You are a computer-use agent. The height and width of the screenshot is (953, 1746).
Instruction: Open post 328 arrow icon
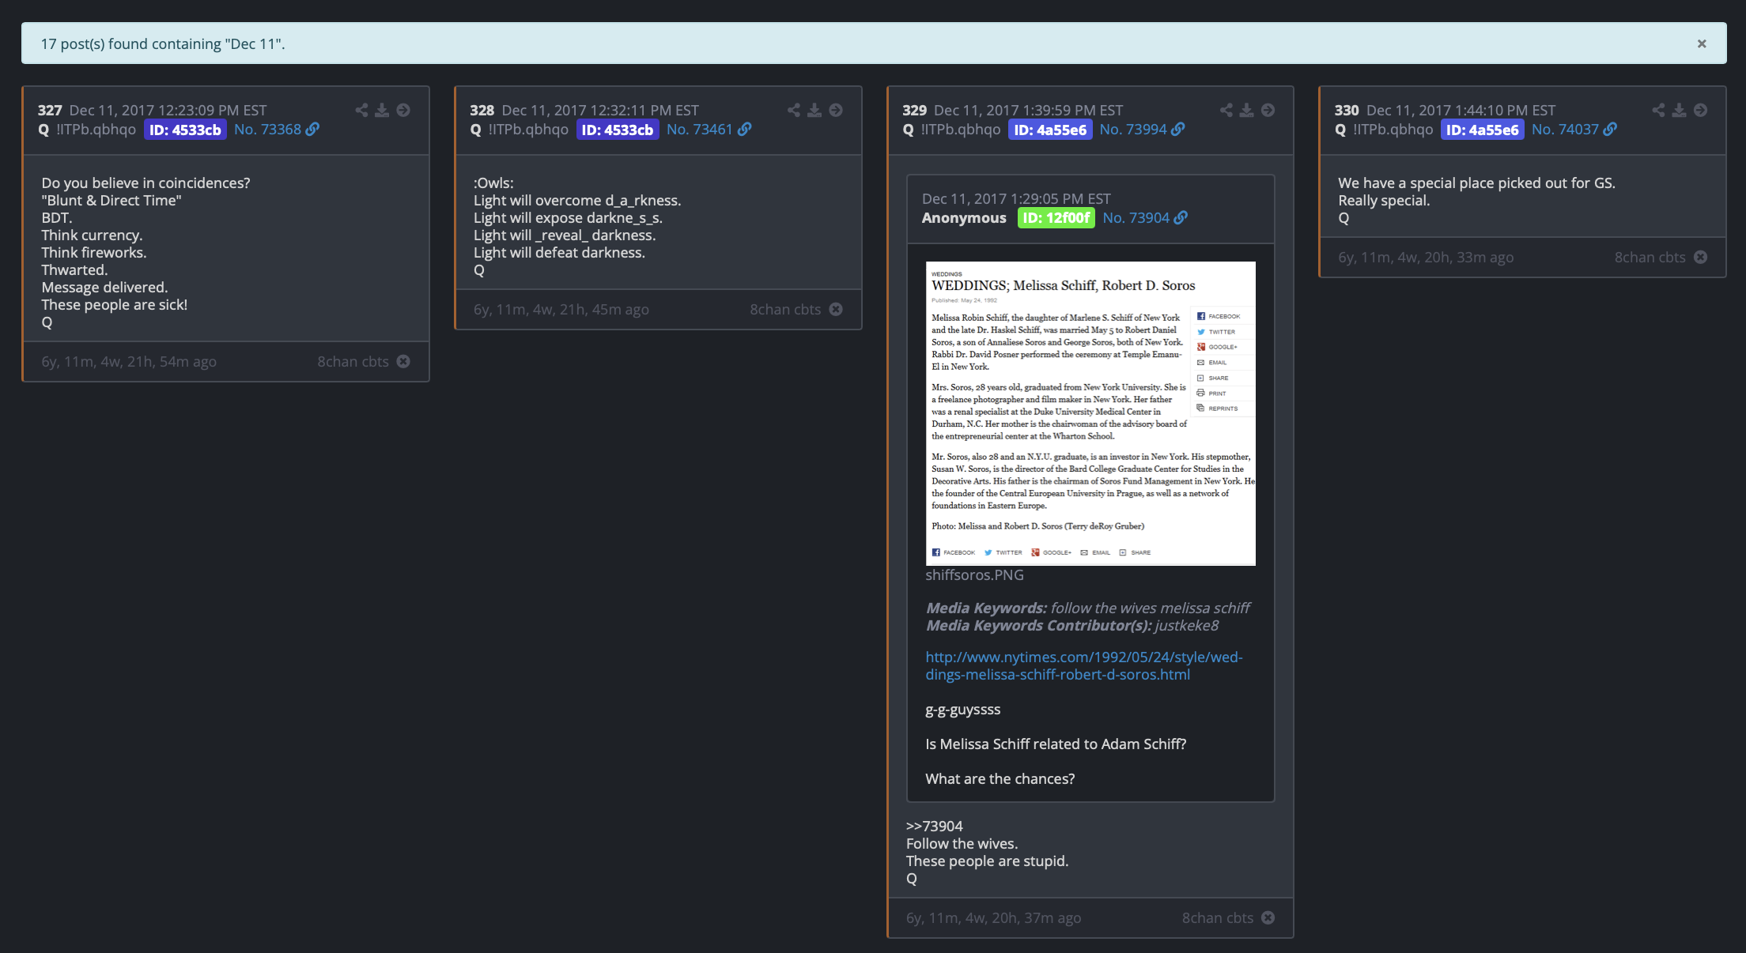(x=836, y=110)
